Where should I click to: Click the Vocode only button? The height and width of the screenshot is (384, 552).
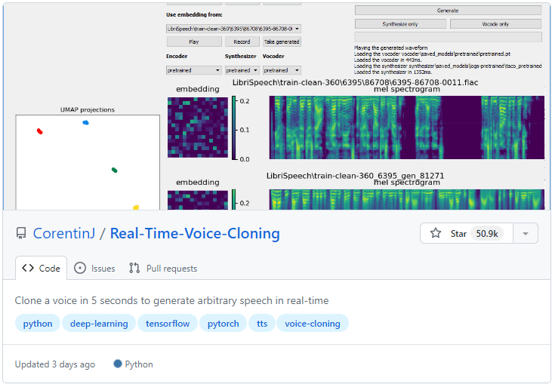495,24
